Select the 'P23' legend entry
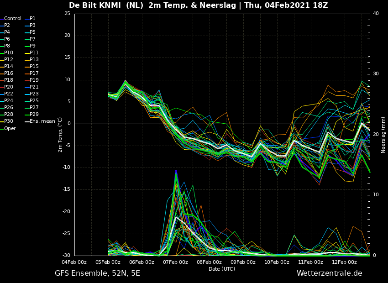The image size is (388, 283). pos(31,94)
